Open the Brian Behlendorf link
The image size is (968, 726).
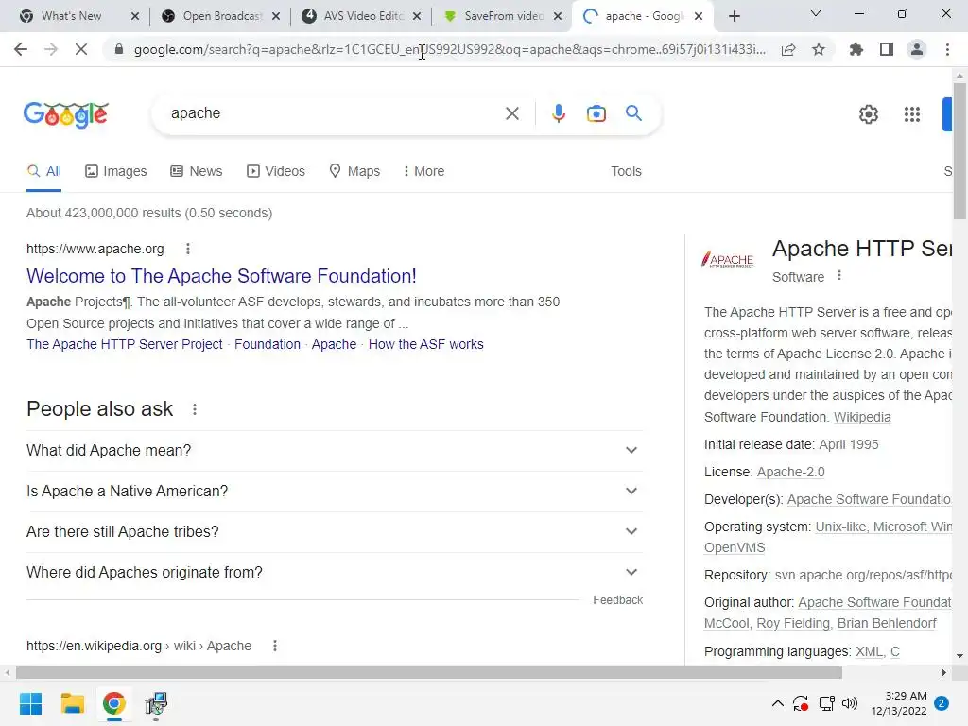coord(887,624)
